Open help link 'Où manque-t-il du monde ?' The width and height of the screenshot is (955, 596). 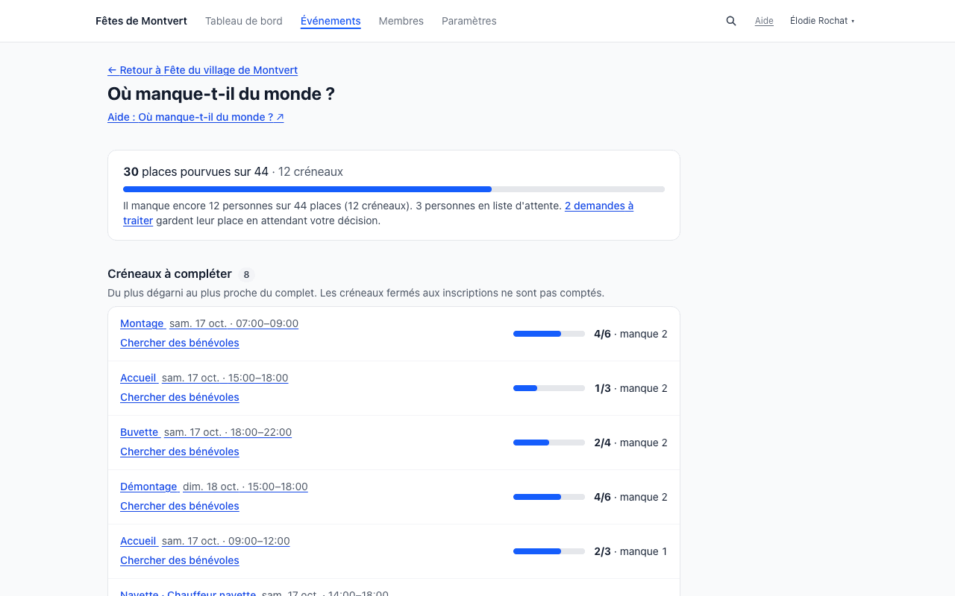pyautogui.click(x=195, y=117)
